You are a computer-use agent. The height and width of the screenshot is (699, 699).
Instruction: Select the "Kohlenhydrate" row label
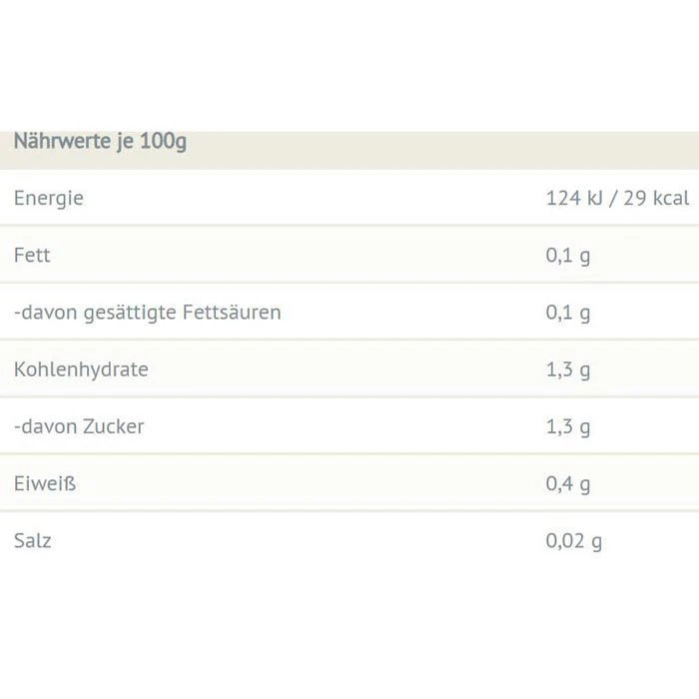click(81, 369)
